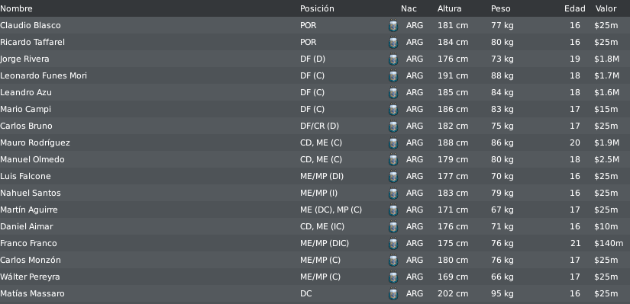Click the crest icon next to Franco Franco
Screen dimensions: 630x304
(393, 244)
